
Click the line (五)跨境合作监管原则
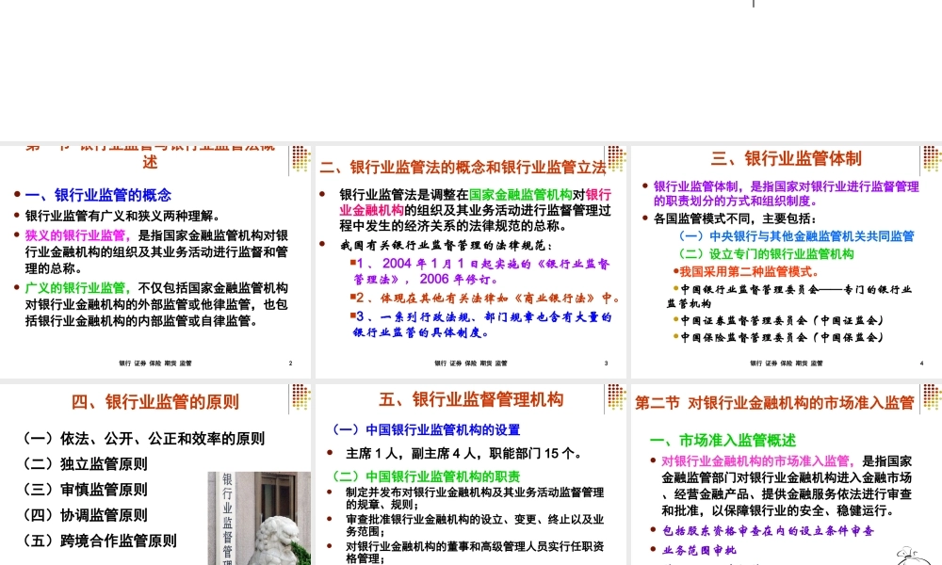(100, 541)
